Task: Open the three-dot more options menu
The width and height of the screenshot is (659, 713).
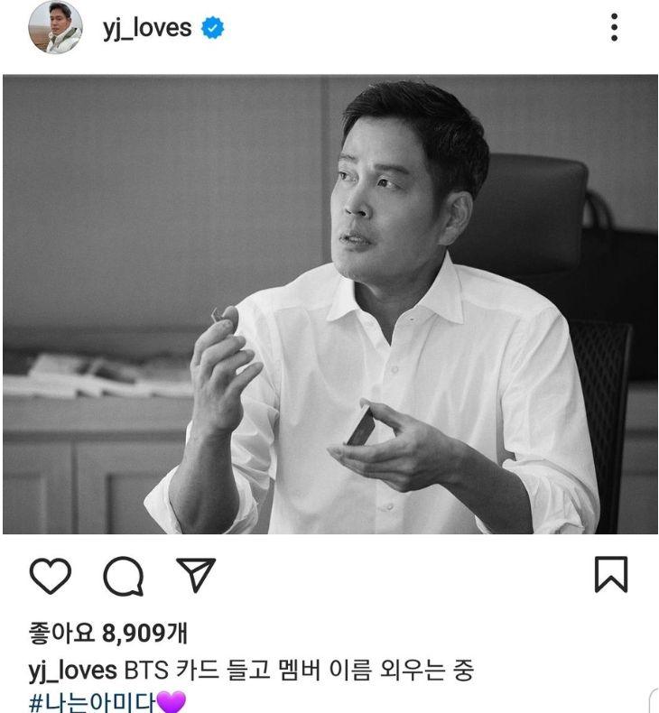Action: coord(614,27)
